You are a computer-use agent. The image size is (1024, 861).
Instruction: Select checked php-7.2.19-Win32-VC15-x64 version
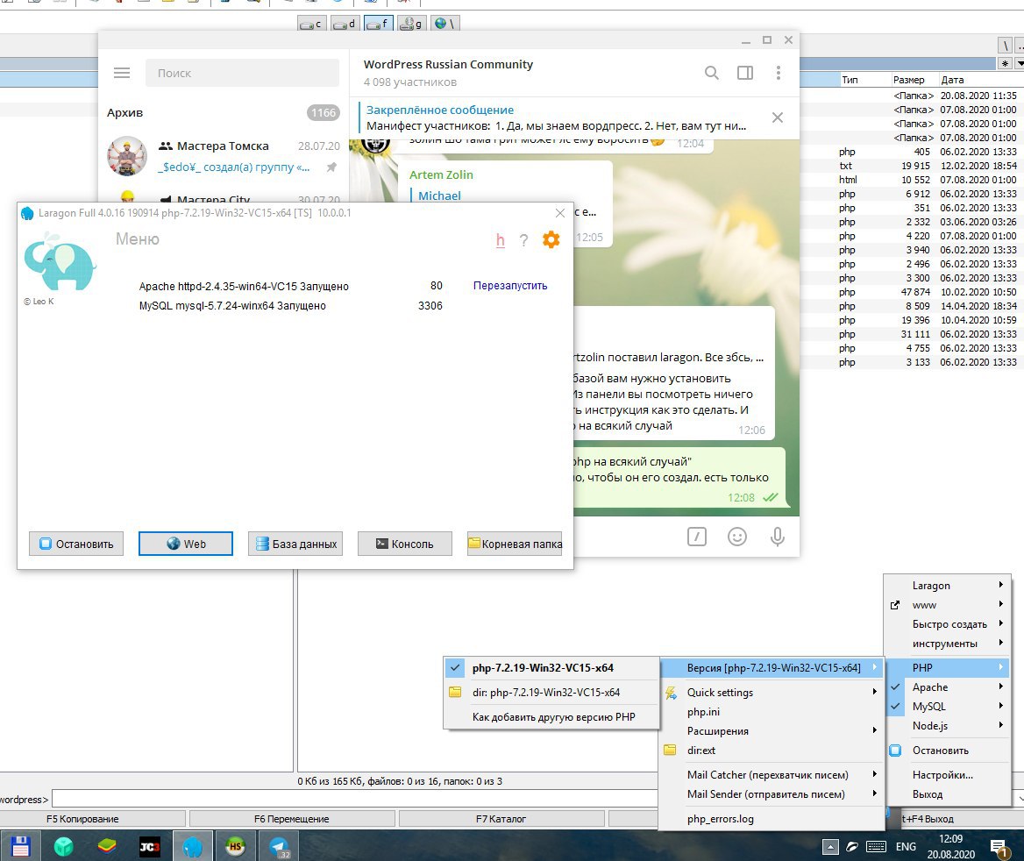551,667
